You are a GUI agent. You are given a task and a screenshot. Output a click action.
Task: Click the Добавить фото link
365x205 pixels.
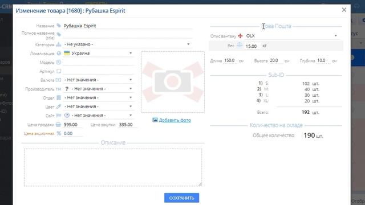point(175,120)
